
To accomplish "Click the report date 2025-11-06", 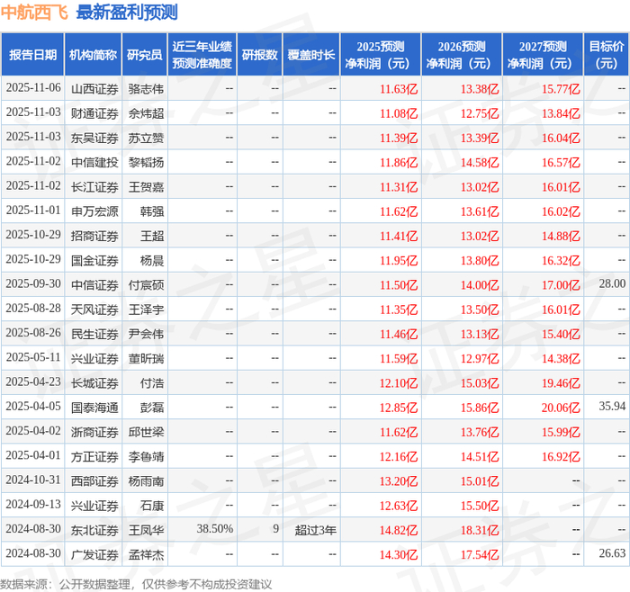I will tap(33, 87).
